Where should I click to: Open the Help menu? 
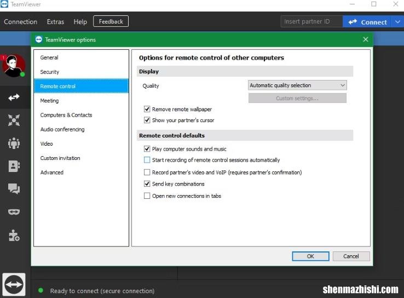coord(80,22)
